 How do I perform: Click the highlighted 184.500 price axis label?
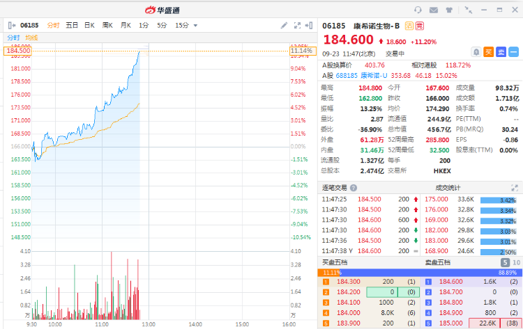(x=18, y=51)
